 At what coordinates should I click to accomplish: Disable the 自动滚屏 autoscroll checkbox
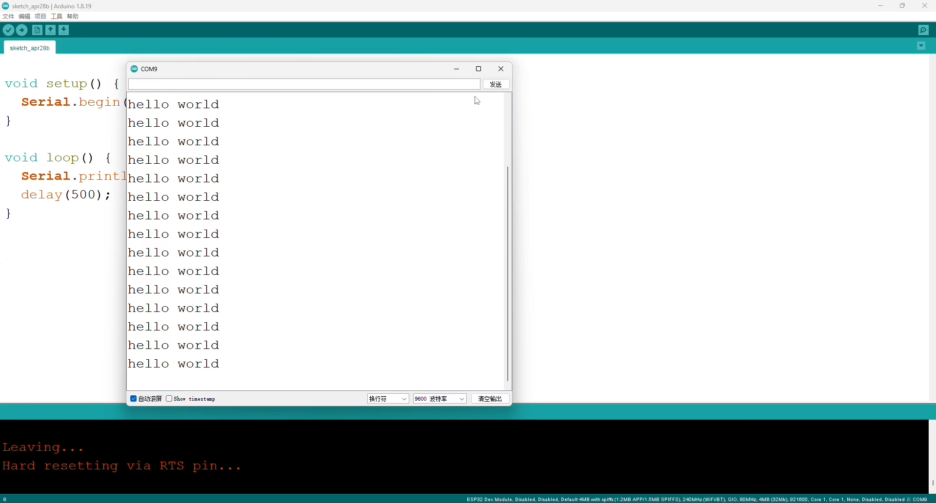tap(133, 399)
